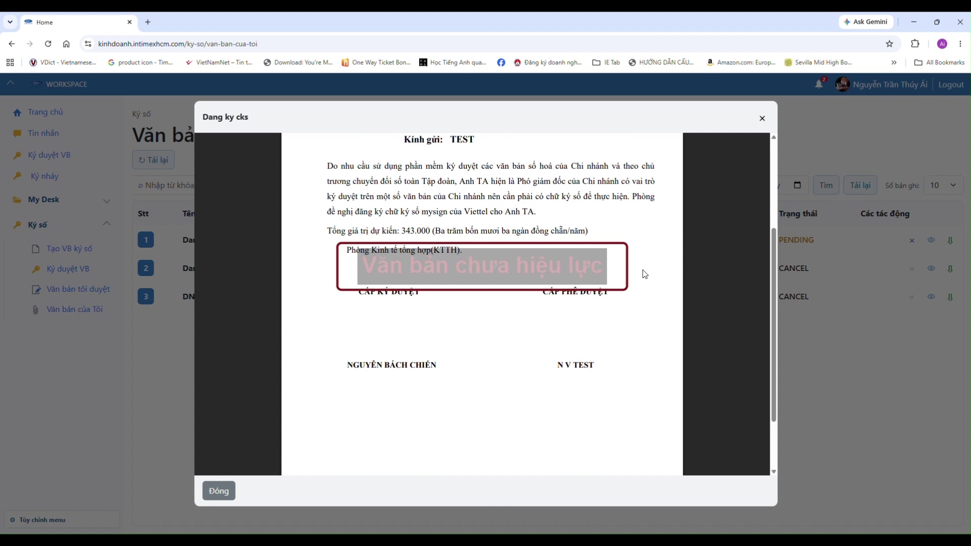Open Tin nhắn in sidebar
Image resolution: width=971 pixels, height=546 pixels.
(43, 133)
